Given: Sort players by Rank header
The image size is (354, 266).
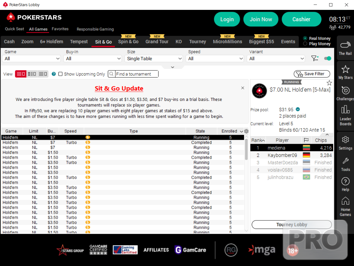Looking at the screenshot, I should [258, 140].
